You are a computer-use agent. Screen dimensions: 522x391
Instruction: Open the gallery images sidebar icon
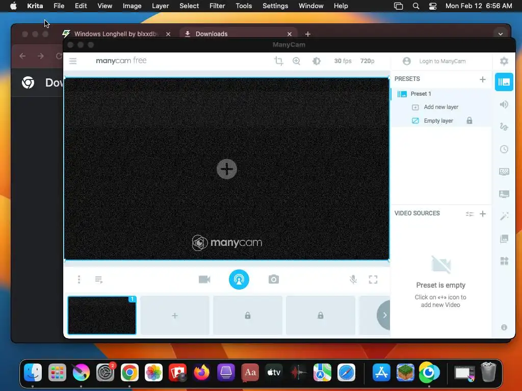pos(504,238)
